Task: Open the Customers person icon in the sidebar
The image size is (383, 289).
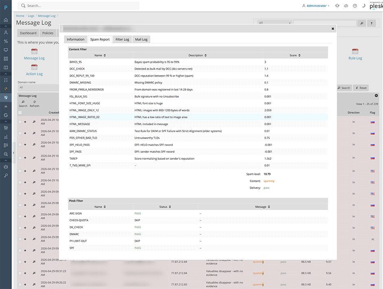Action: pyautogui.click(x=6, y=32)
